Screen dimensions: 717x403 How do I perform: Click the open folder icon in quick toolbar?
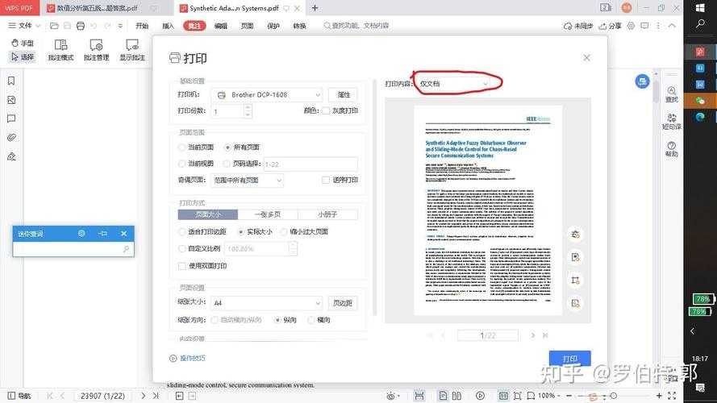(x=54, y=26)
